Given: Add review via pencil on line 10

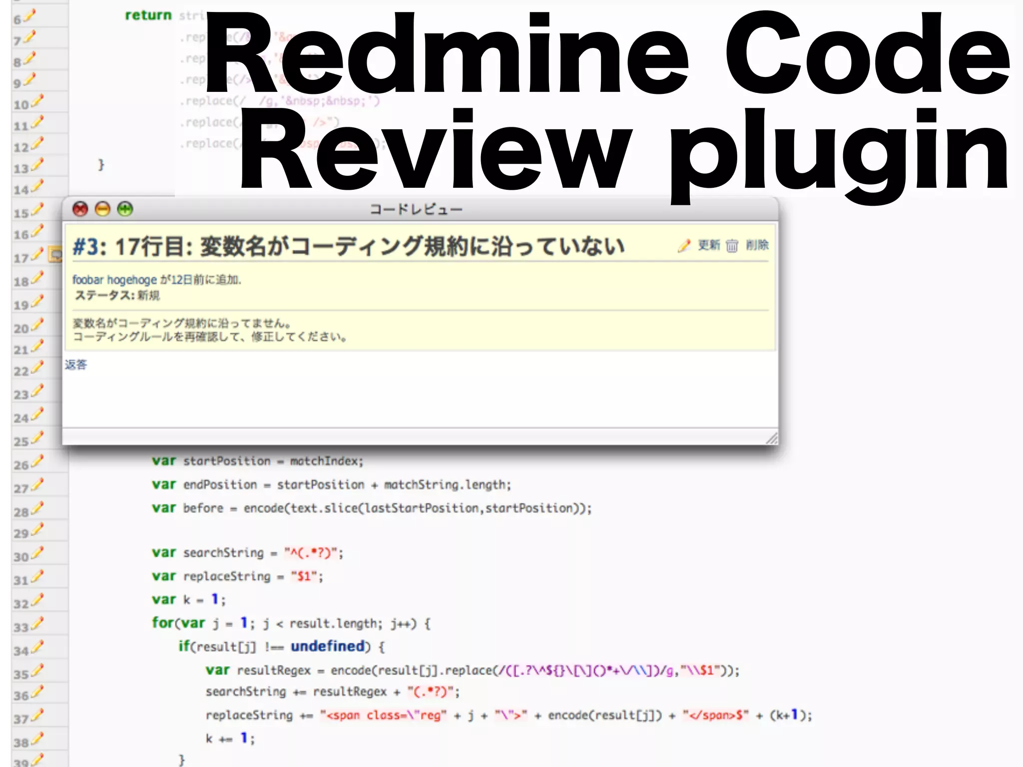Looking at the screenshot, I should pos(37,101).
